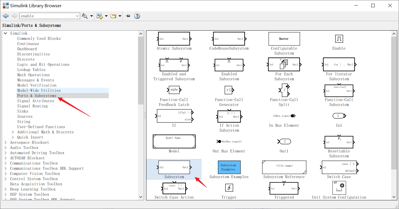Select the Subsystem block icon
Image resolution: width=399 pixels, height=209 pixels.
click(x=174, y=167)
